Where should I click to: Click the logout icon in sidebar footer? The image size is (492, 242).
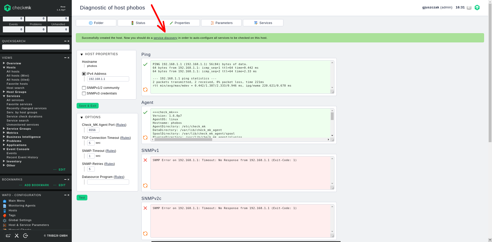tap(25, 236)
